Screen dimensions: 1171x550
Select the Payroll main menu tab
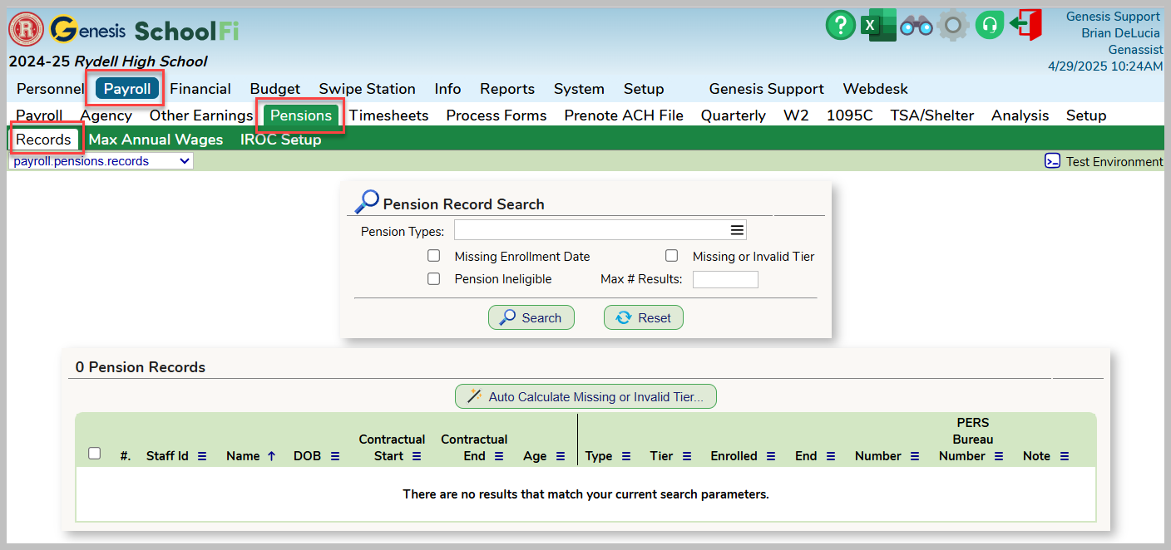(x=127, y=89)
